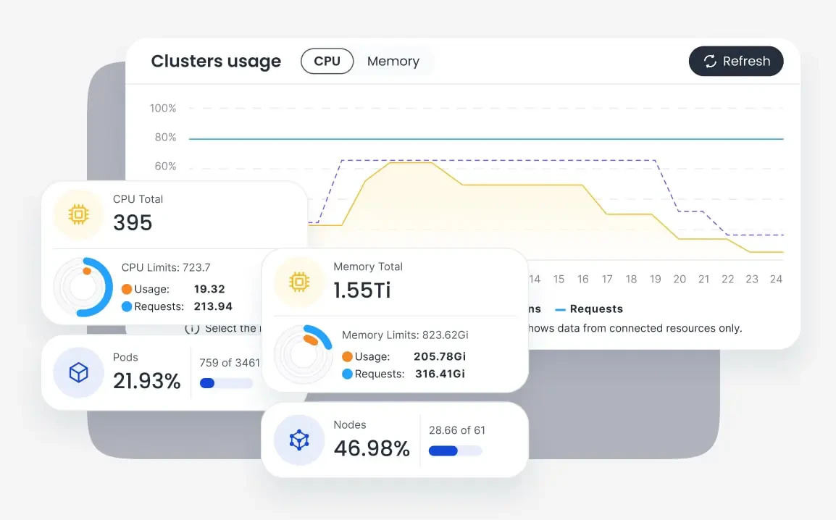Toggle the Requests legend entry

pyautogui.click(x=589, y=309)
